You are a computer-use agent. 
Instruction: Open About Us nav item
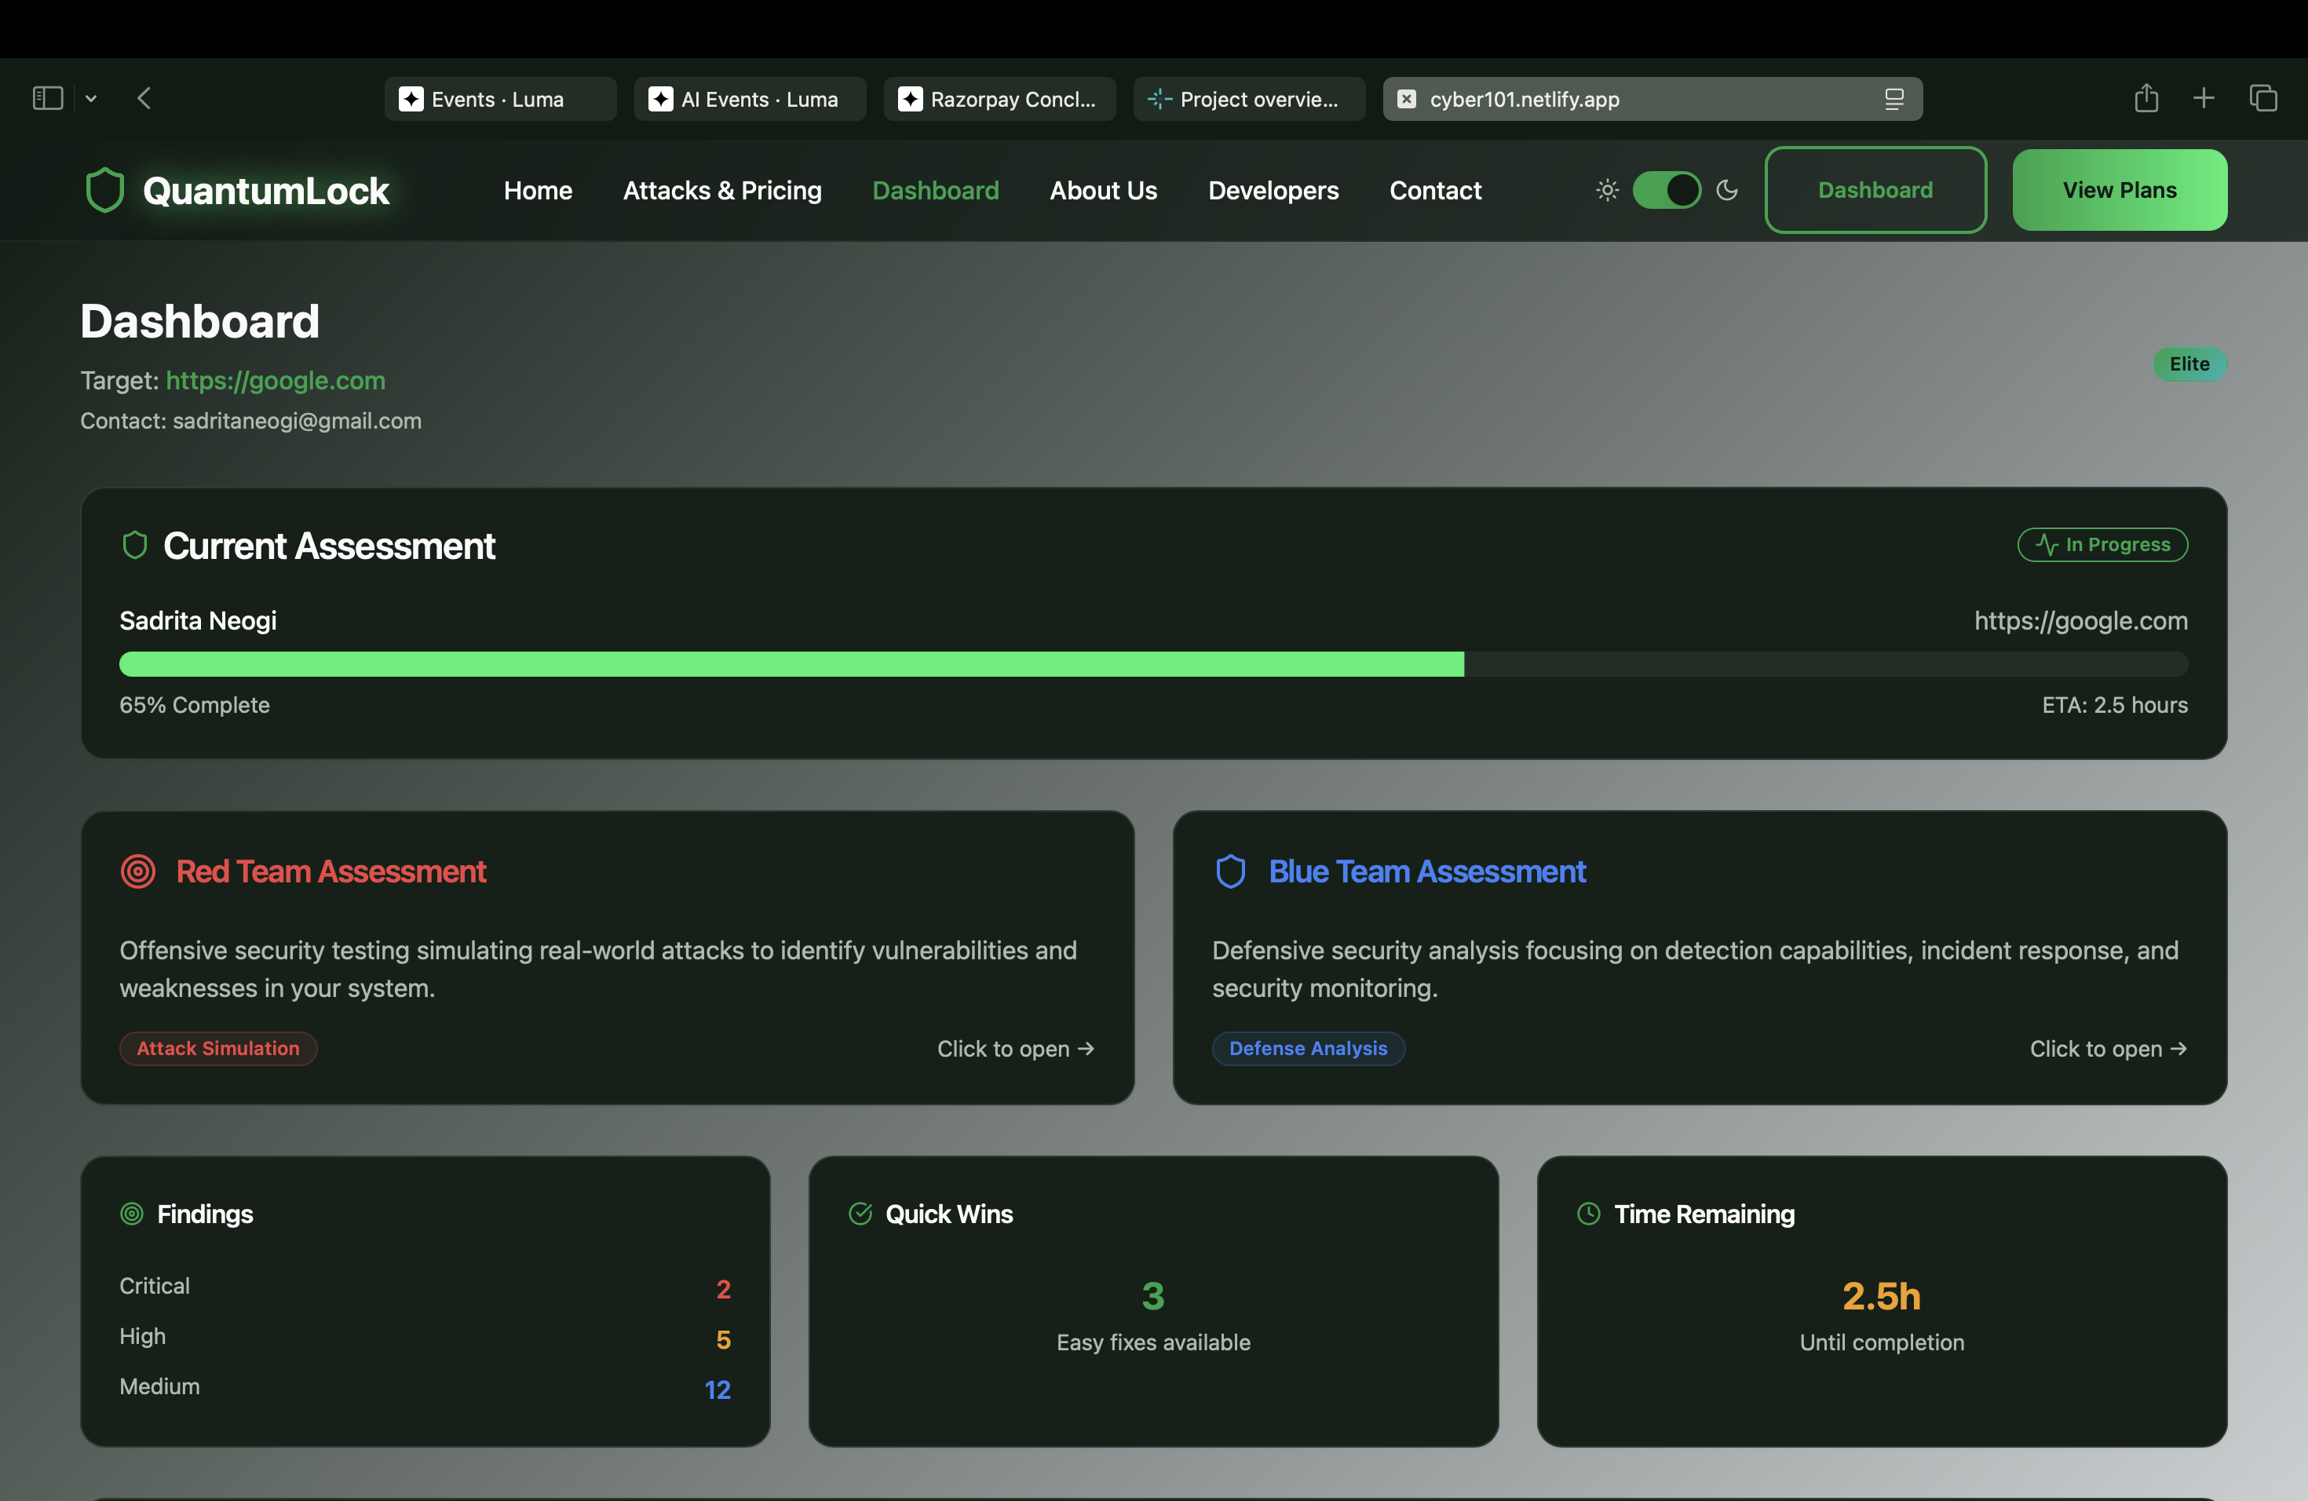[x=1104, y=190]
